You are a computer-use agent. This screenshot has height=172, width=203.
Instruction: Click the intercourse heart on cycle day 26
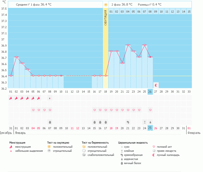(150, 110)
